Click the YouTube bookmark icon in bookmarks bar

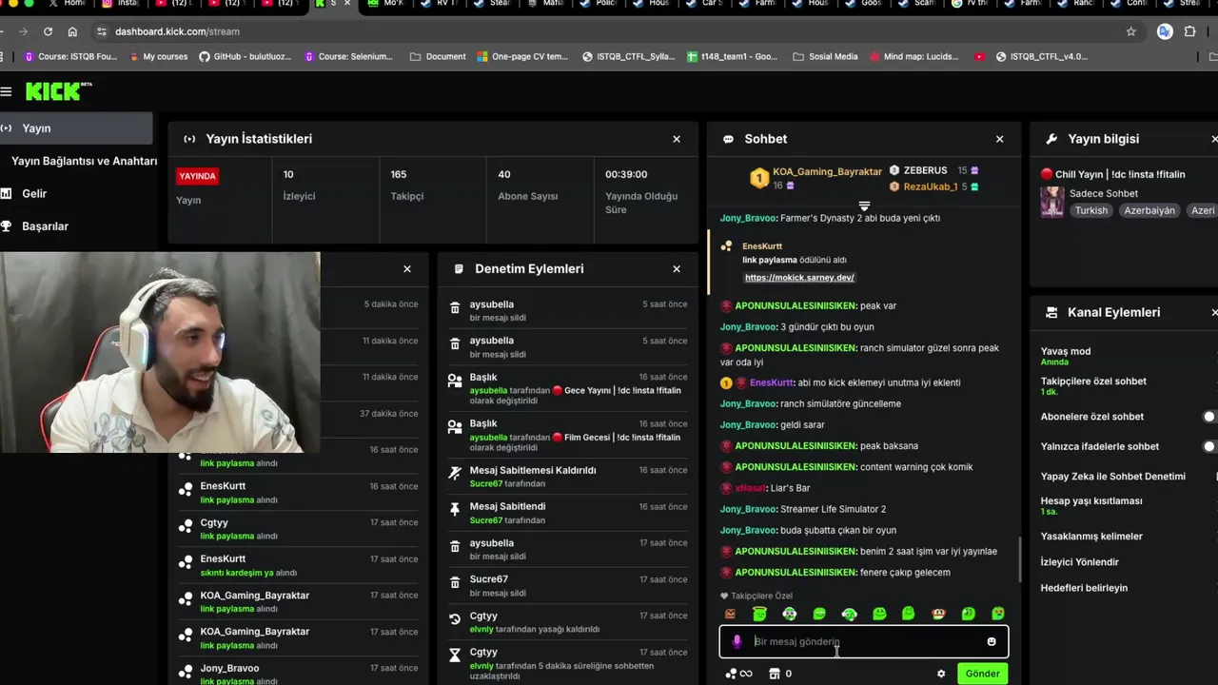pyautogui.click(x=979, y=56)
